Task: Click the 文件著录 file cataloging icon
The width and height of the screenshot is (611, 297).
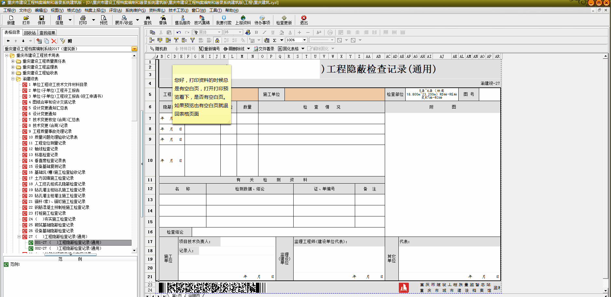Action: [x=264, y=49]
